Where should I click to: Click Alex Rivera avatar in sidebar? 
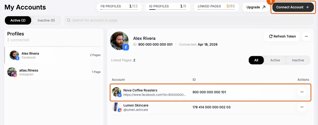click(x=14, y=55)
